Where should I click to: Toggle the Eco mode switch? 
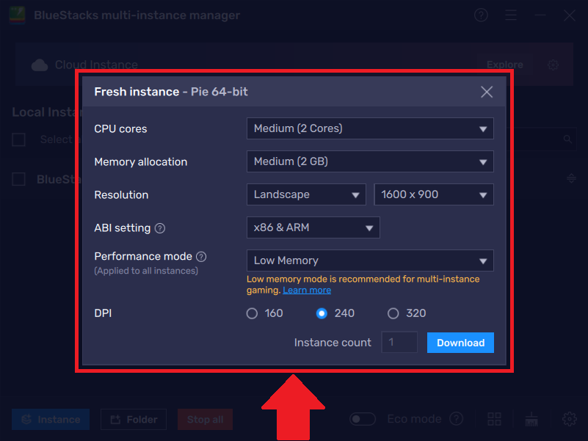[363, 418]
